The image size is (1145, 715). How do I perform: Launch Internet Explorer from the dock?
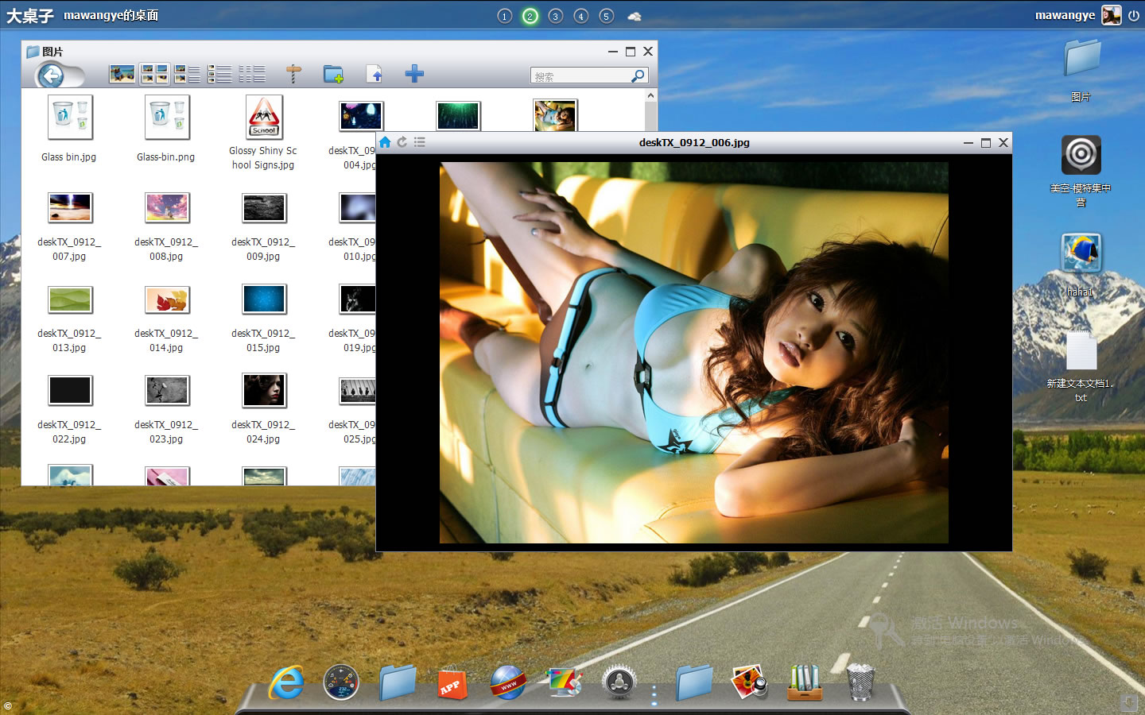[286, 682]
